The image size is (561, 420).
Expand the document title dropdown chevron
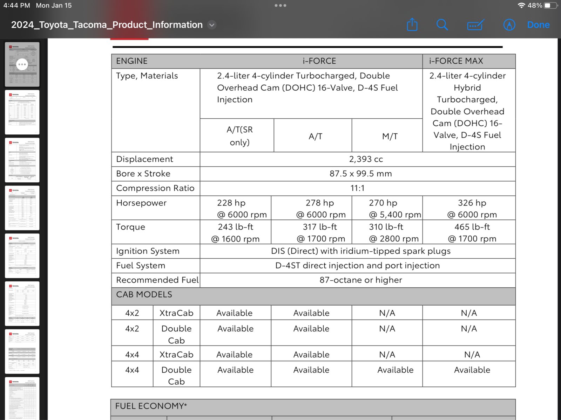pos(211,25)
